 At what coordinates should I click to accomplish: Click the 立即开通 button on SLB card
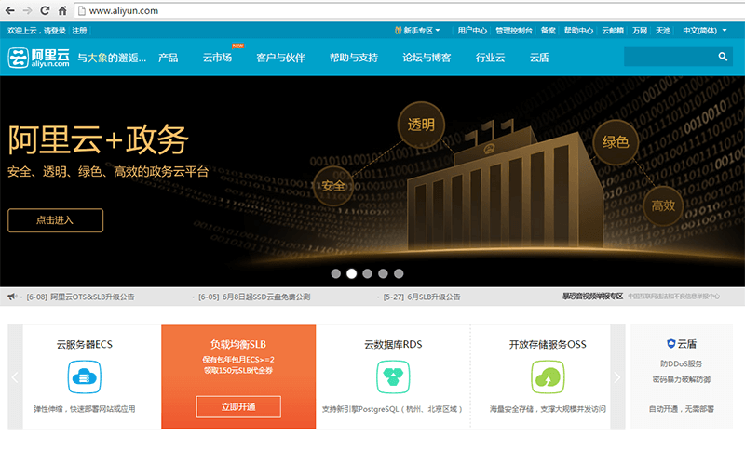[x=238, y=407]
